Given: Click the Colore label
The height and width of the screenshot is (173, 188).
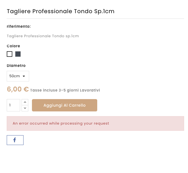Looking at the screenshot, I should coord(13,46).
